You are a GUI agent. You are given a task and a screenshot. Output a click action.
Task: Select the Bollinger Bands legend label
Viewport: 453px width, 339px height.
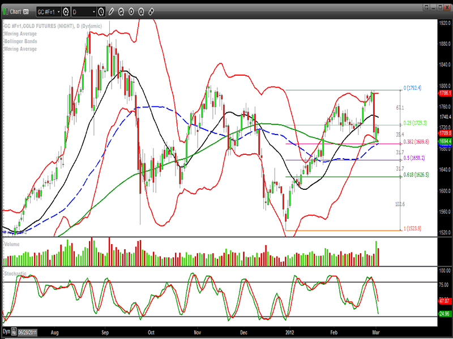tap(20, 41)
